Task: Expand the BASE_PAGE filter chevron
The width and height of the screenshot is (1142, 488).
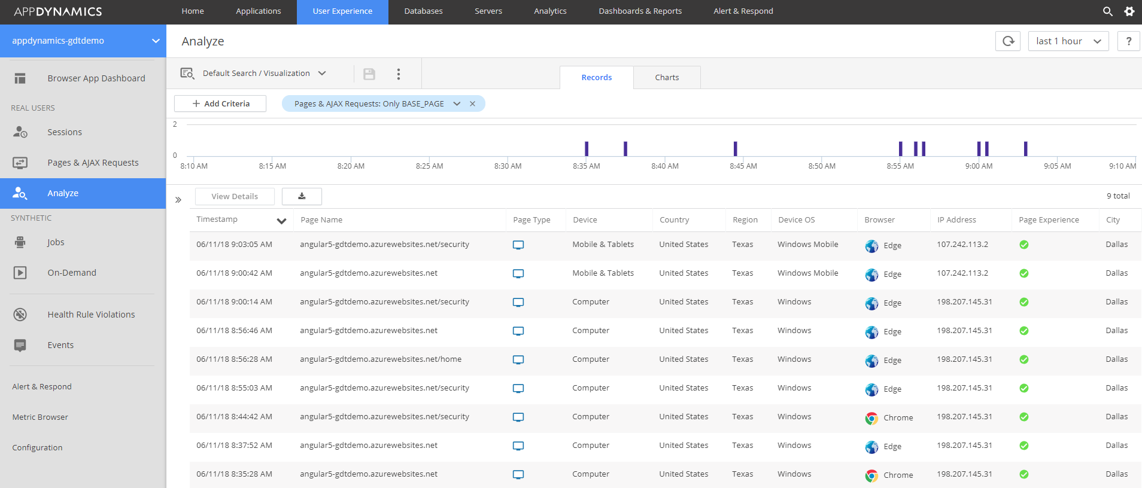Action: [x=457, y=103]
